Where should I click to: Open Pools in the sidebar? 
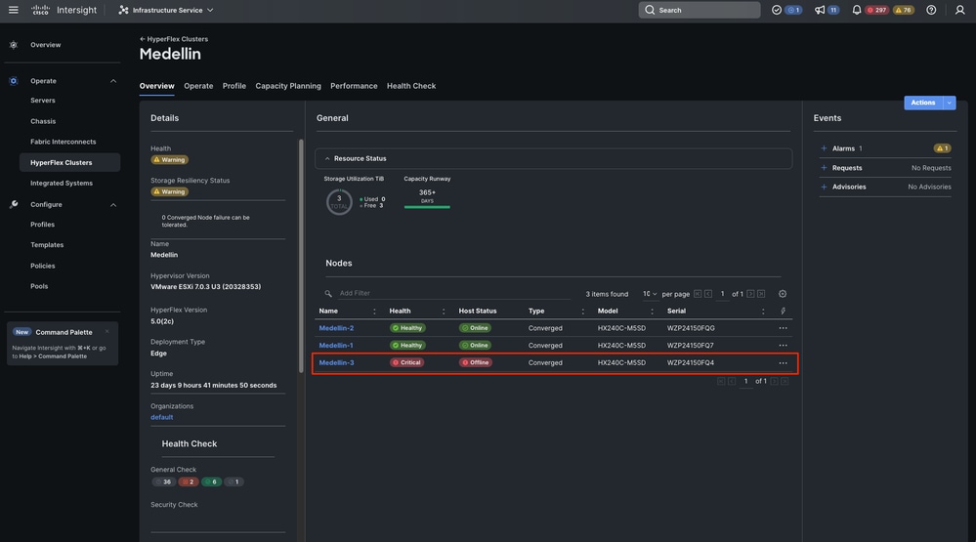[x=39, y=286]
